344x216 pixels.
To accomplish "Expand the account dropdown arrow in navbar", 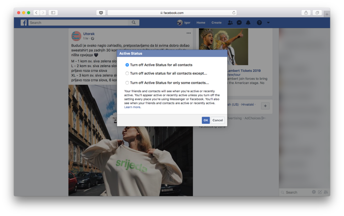I will click(268, 22).
